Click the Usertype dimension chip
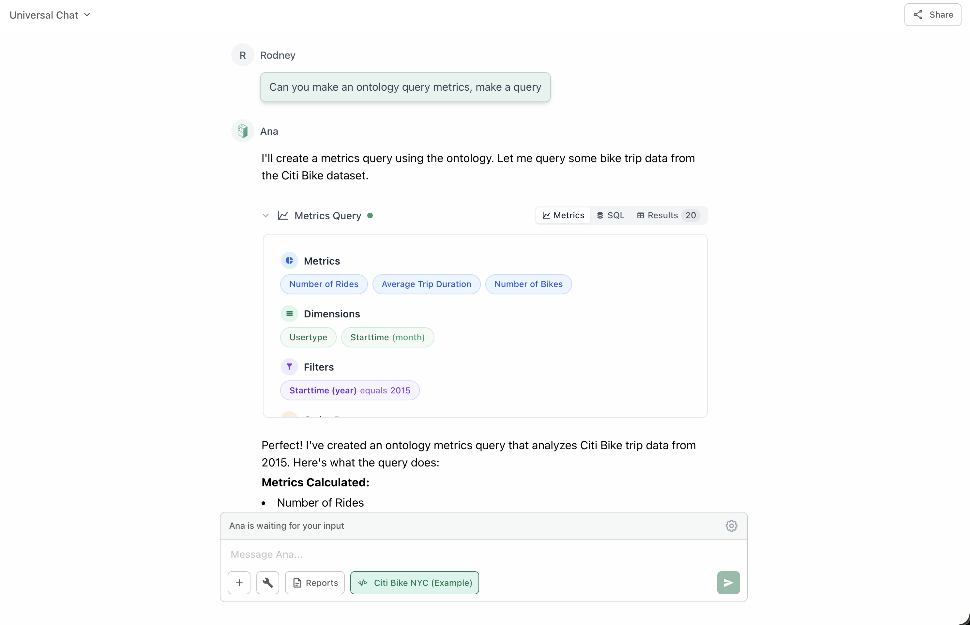The height and width of the screenshot is (625, 970). (308, 337)
